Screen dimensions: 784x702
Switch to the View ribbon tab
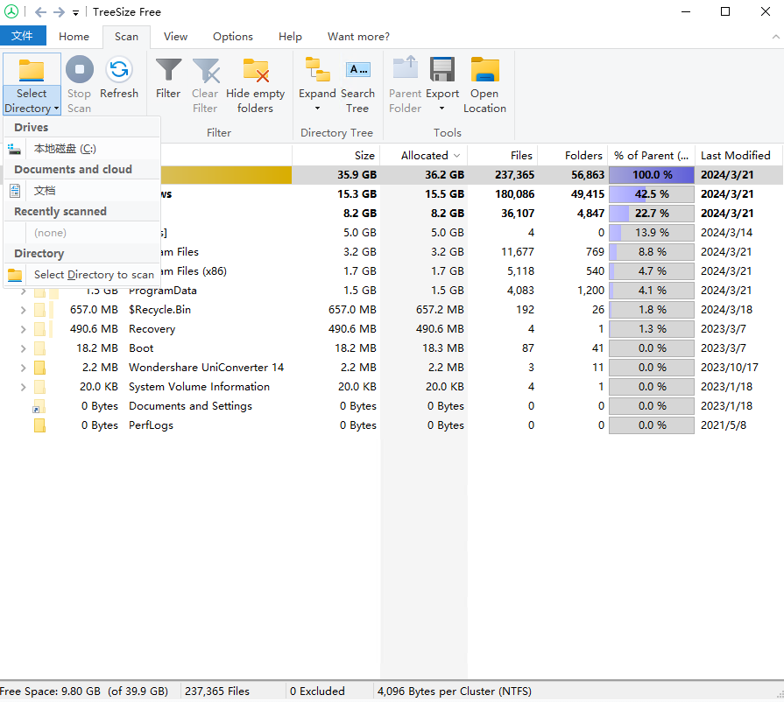coord(175,37)
